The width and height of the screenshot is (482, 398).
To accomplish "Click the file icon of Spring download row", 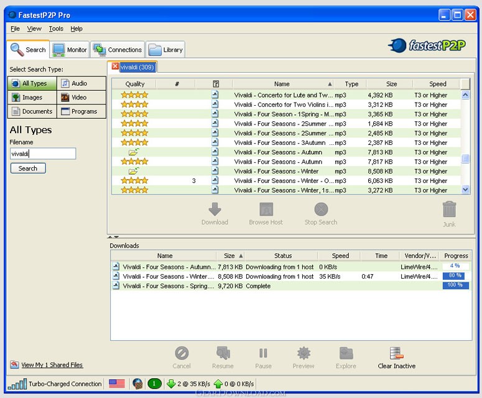I will pos(116,285).
